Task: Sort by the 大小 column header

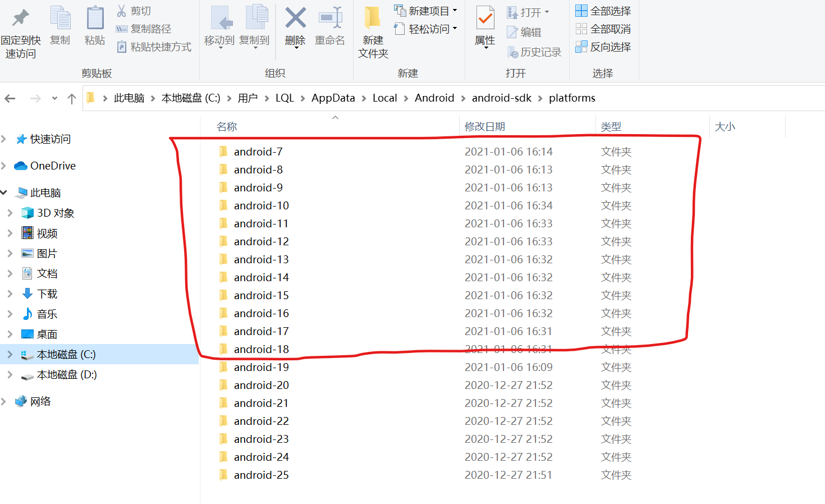Action: click(x=725, y=126)
